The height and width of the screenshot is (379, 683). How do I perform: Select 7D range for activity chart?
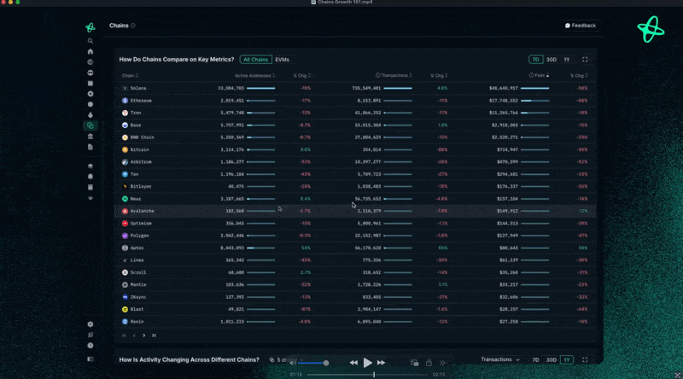click(x=535, y=360)
